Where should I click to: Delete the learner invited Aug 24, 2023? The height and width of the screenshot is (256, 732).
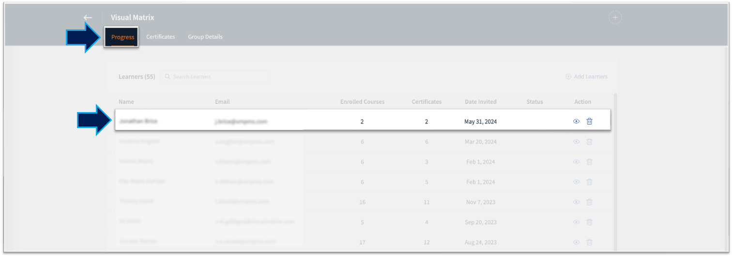pyautogui.click(x=589, y=242)
